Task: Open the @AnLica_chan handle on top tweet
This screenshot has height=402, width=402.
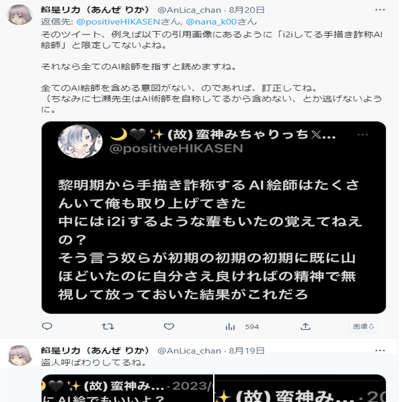Action: click(189, 10)
